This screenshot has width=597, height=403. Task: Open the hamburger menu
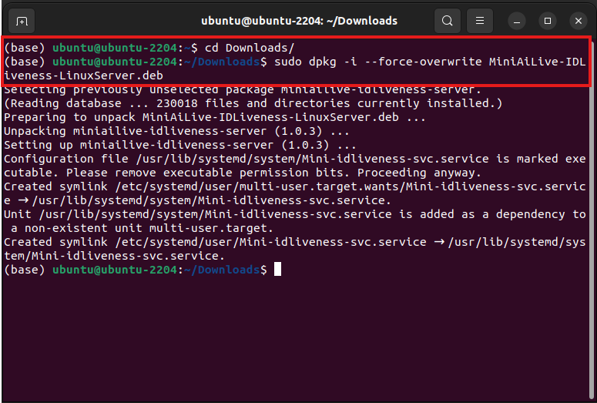tap(479, 20)
